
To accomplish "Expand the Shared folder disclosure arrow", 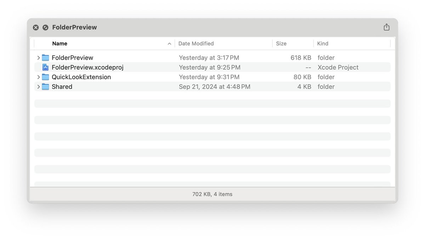I will coord(38,87).
